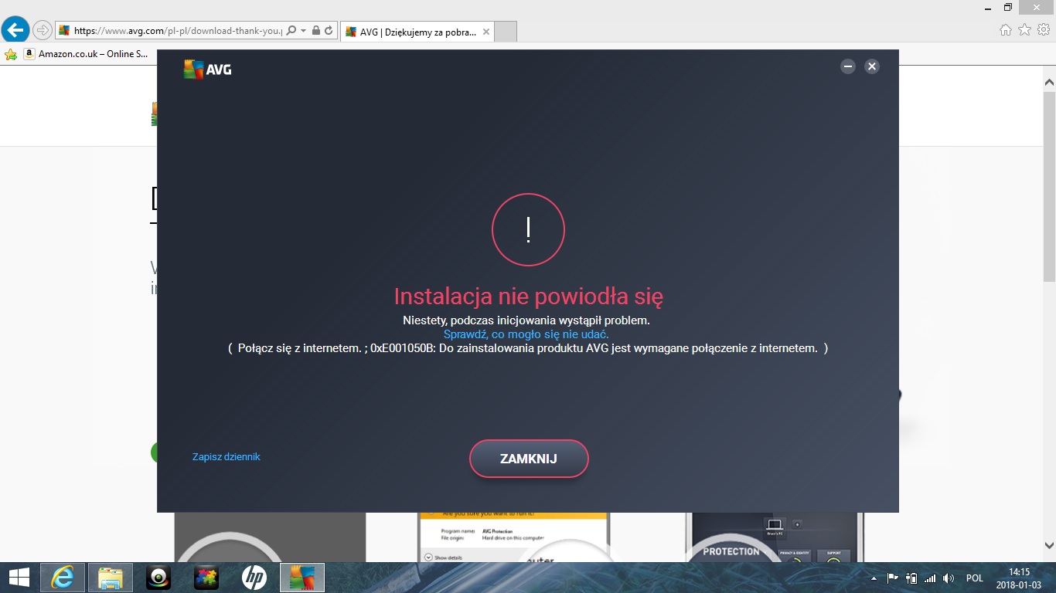Click Internet Explorer taskbar icon
The image size is (1056, 593).
(x=63, y=578)
